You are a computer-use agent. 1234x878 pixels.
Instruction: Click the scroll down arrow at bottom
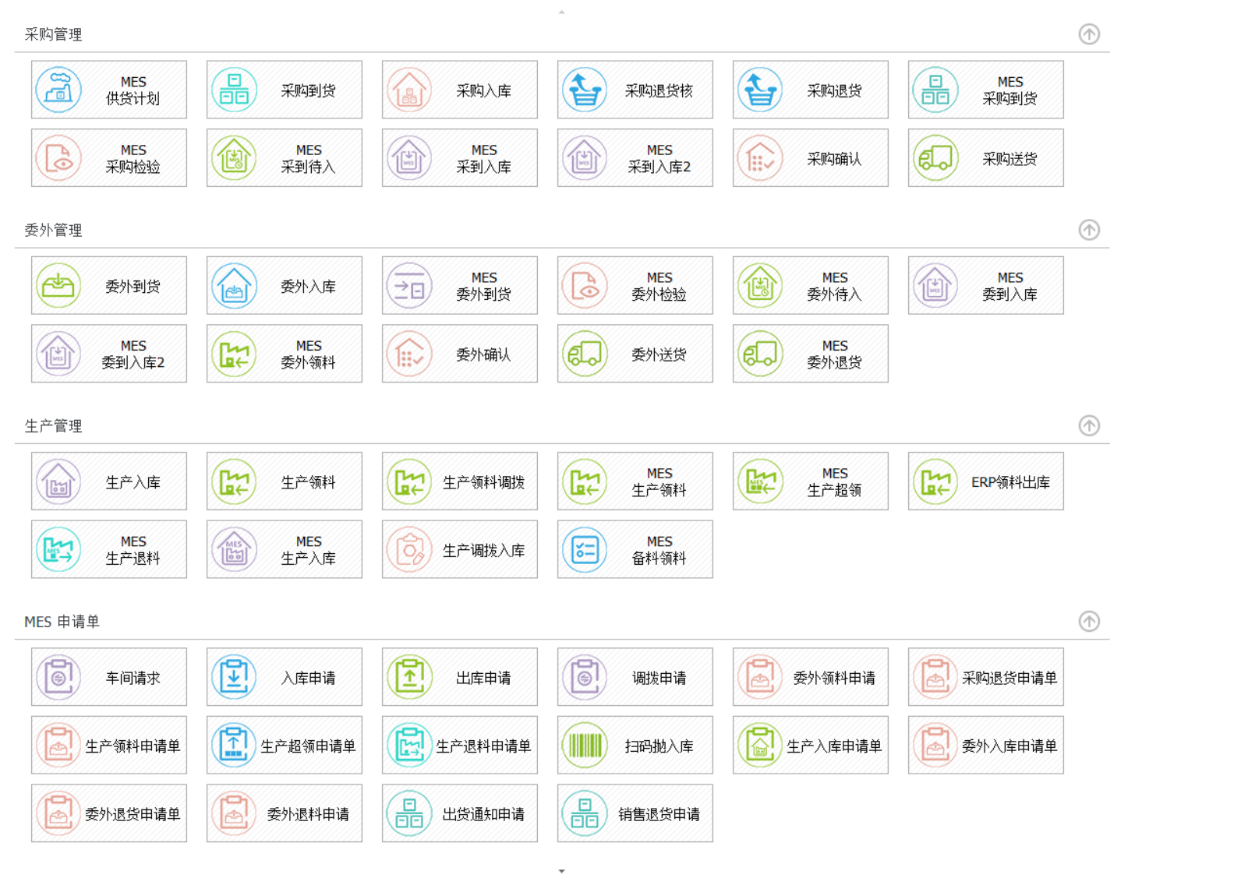tap(561, 871)
